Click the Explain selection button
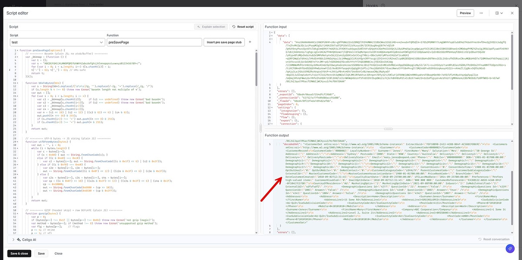 (211, 27)
